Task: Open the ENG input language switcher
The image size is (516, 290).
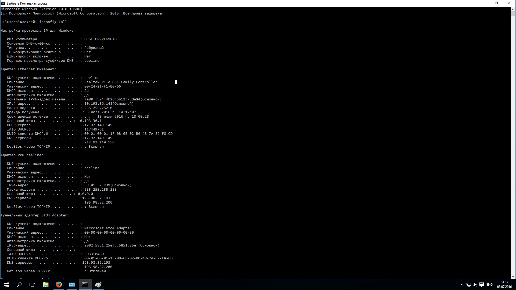Action: [x=489, y=285]
